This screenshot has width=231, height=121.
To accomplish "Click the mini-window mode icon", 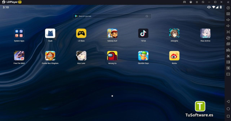I will [x=203, y=2].
